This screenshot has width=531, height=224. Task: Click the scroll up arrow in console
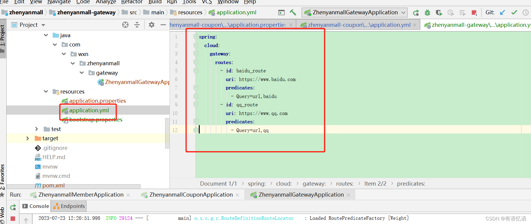[26, 220]
